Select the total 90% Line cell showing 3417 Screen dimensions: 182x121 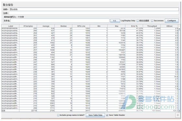(81, 111)
